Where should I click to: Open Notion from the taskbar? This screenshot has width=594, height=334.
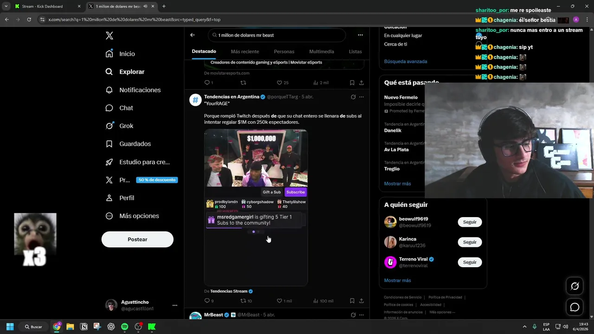[x=84, y=327]
